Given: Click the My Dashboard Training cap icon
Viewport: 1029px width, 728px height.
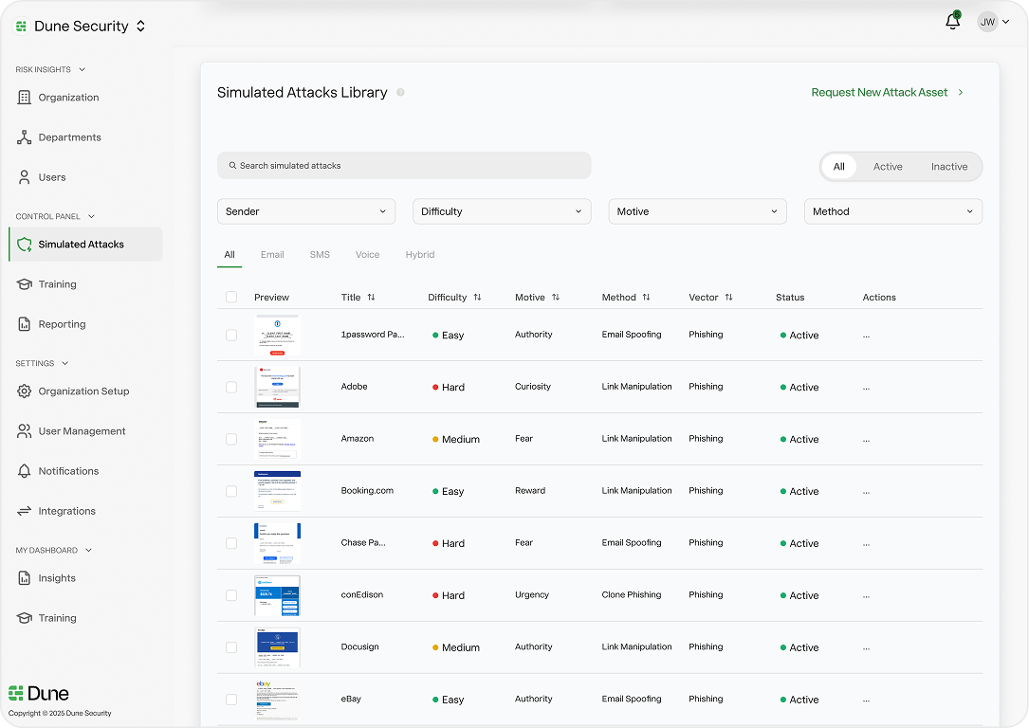Looking at the screenshot, I should click(x=25, y=618).
